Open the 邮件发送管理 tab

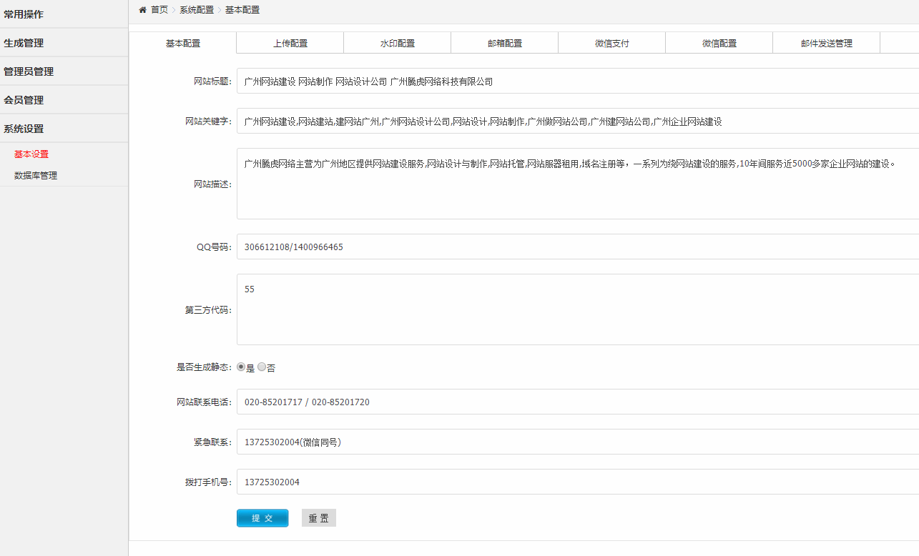[x=826, y=43]
